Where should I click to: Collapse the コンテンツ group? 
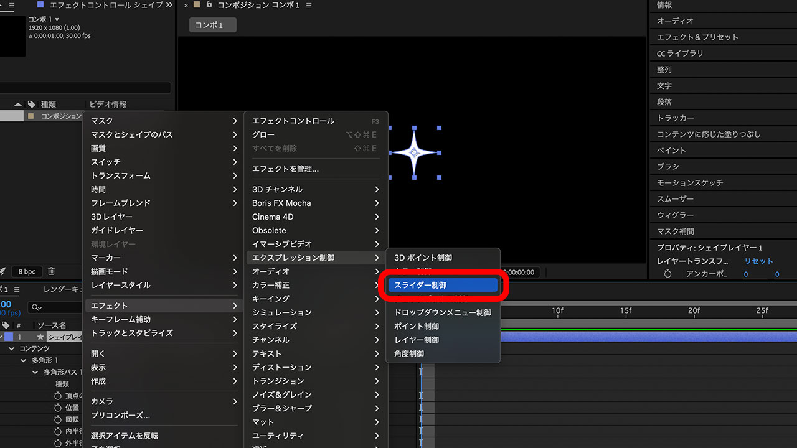(x=12, y=348)
